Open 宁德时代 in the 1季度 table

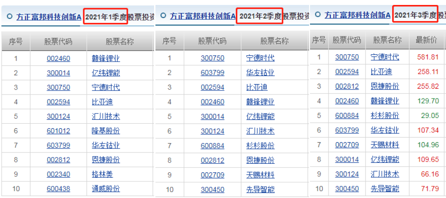(106, 87)
